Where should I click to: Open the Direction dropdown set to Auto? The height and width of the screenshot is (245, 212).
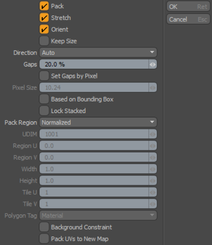(x=98, y=52)
